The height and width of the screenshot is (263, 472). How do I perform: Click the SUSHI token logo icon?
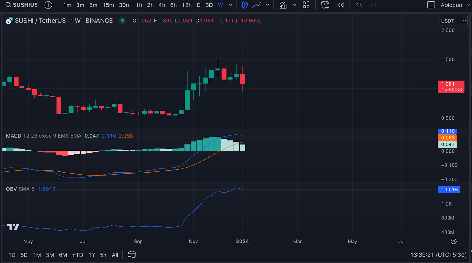[x=9, y=21]
